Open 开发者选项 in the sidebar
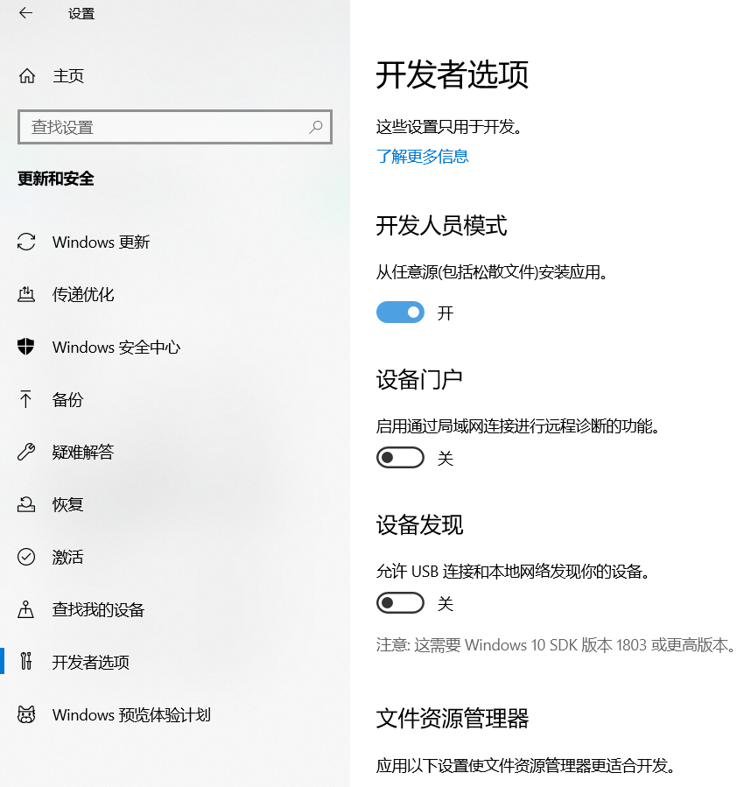 pos(91,662)
